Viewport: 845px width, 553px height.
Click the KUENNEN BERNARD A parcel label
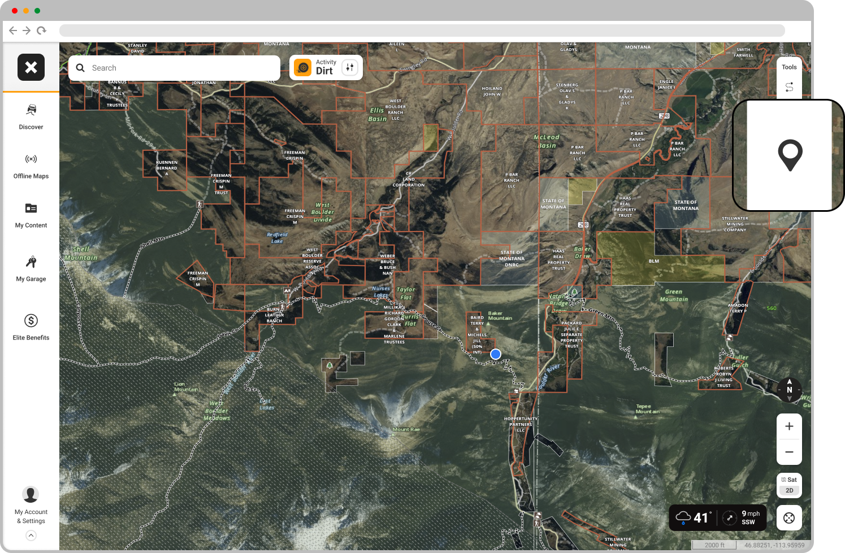tap(167, 168)
